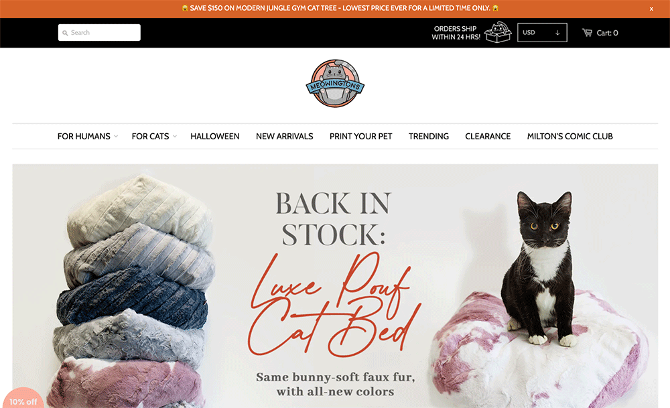Click the cat-in-box shipping icon

(x=498, y=32)
